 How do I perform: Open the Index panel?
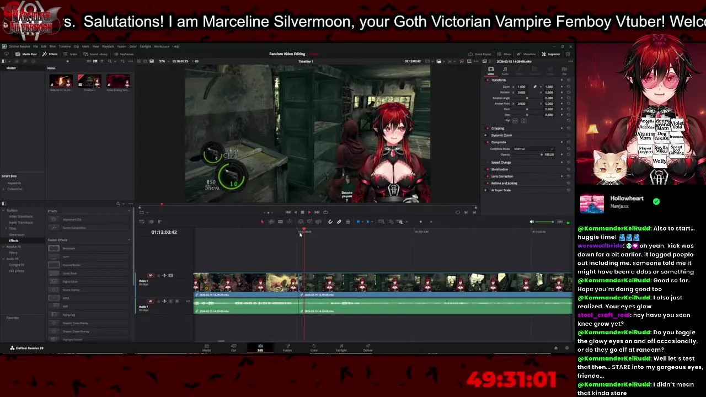pos(71,54)
